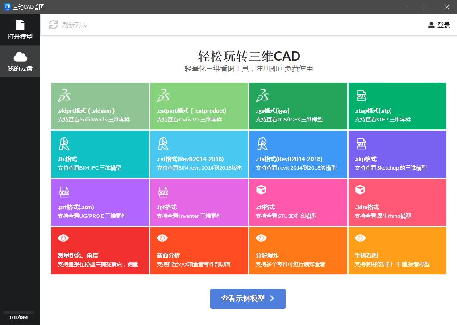Click the 登录 login link
This screenshot has width=457, height=325.
point(443,25)
